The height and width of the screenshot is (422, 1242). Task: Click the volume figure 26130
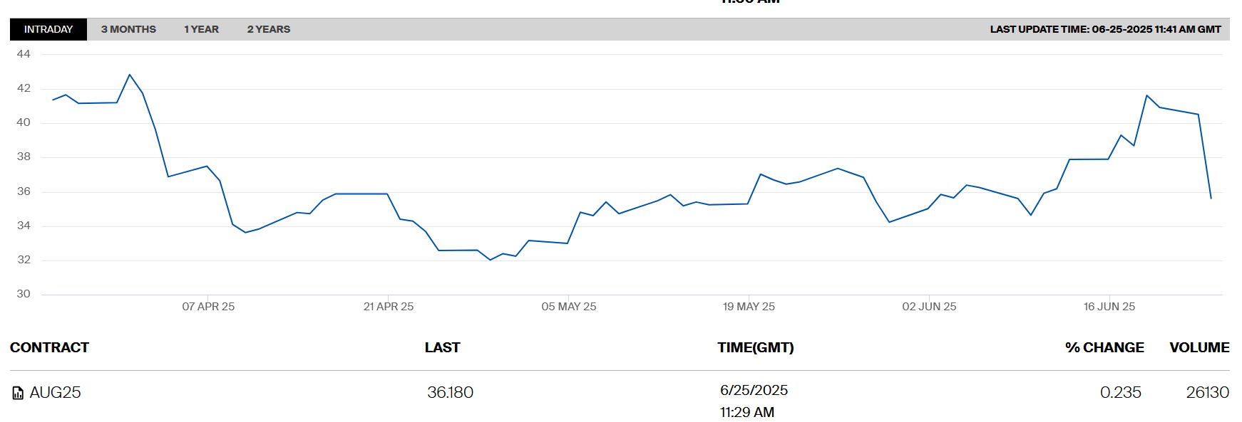(1207, 393)
